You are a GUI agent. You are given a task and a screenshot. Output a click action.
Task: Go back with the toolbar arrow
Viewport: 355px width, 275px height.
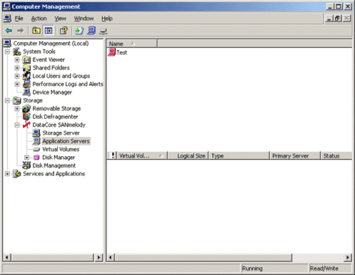(9, 31)
